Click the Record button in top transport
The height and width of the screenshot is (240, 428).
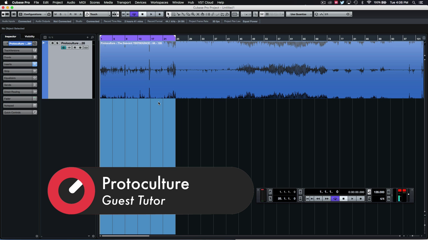(159, 14)
